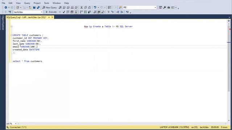Click the 'created_date DATETIME' line
The image size is (232, 130).
[x=26, y=50]
